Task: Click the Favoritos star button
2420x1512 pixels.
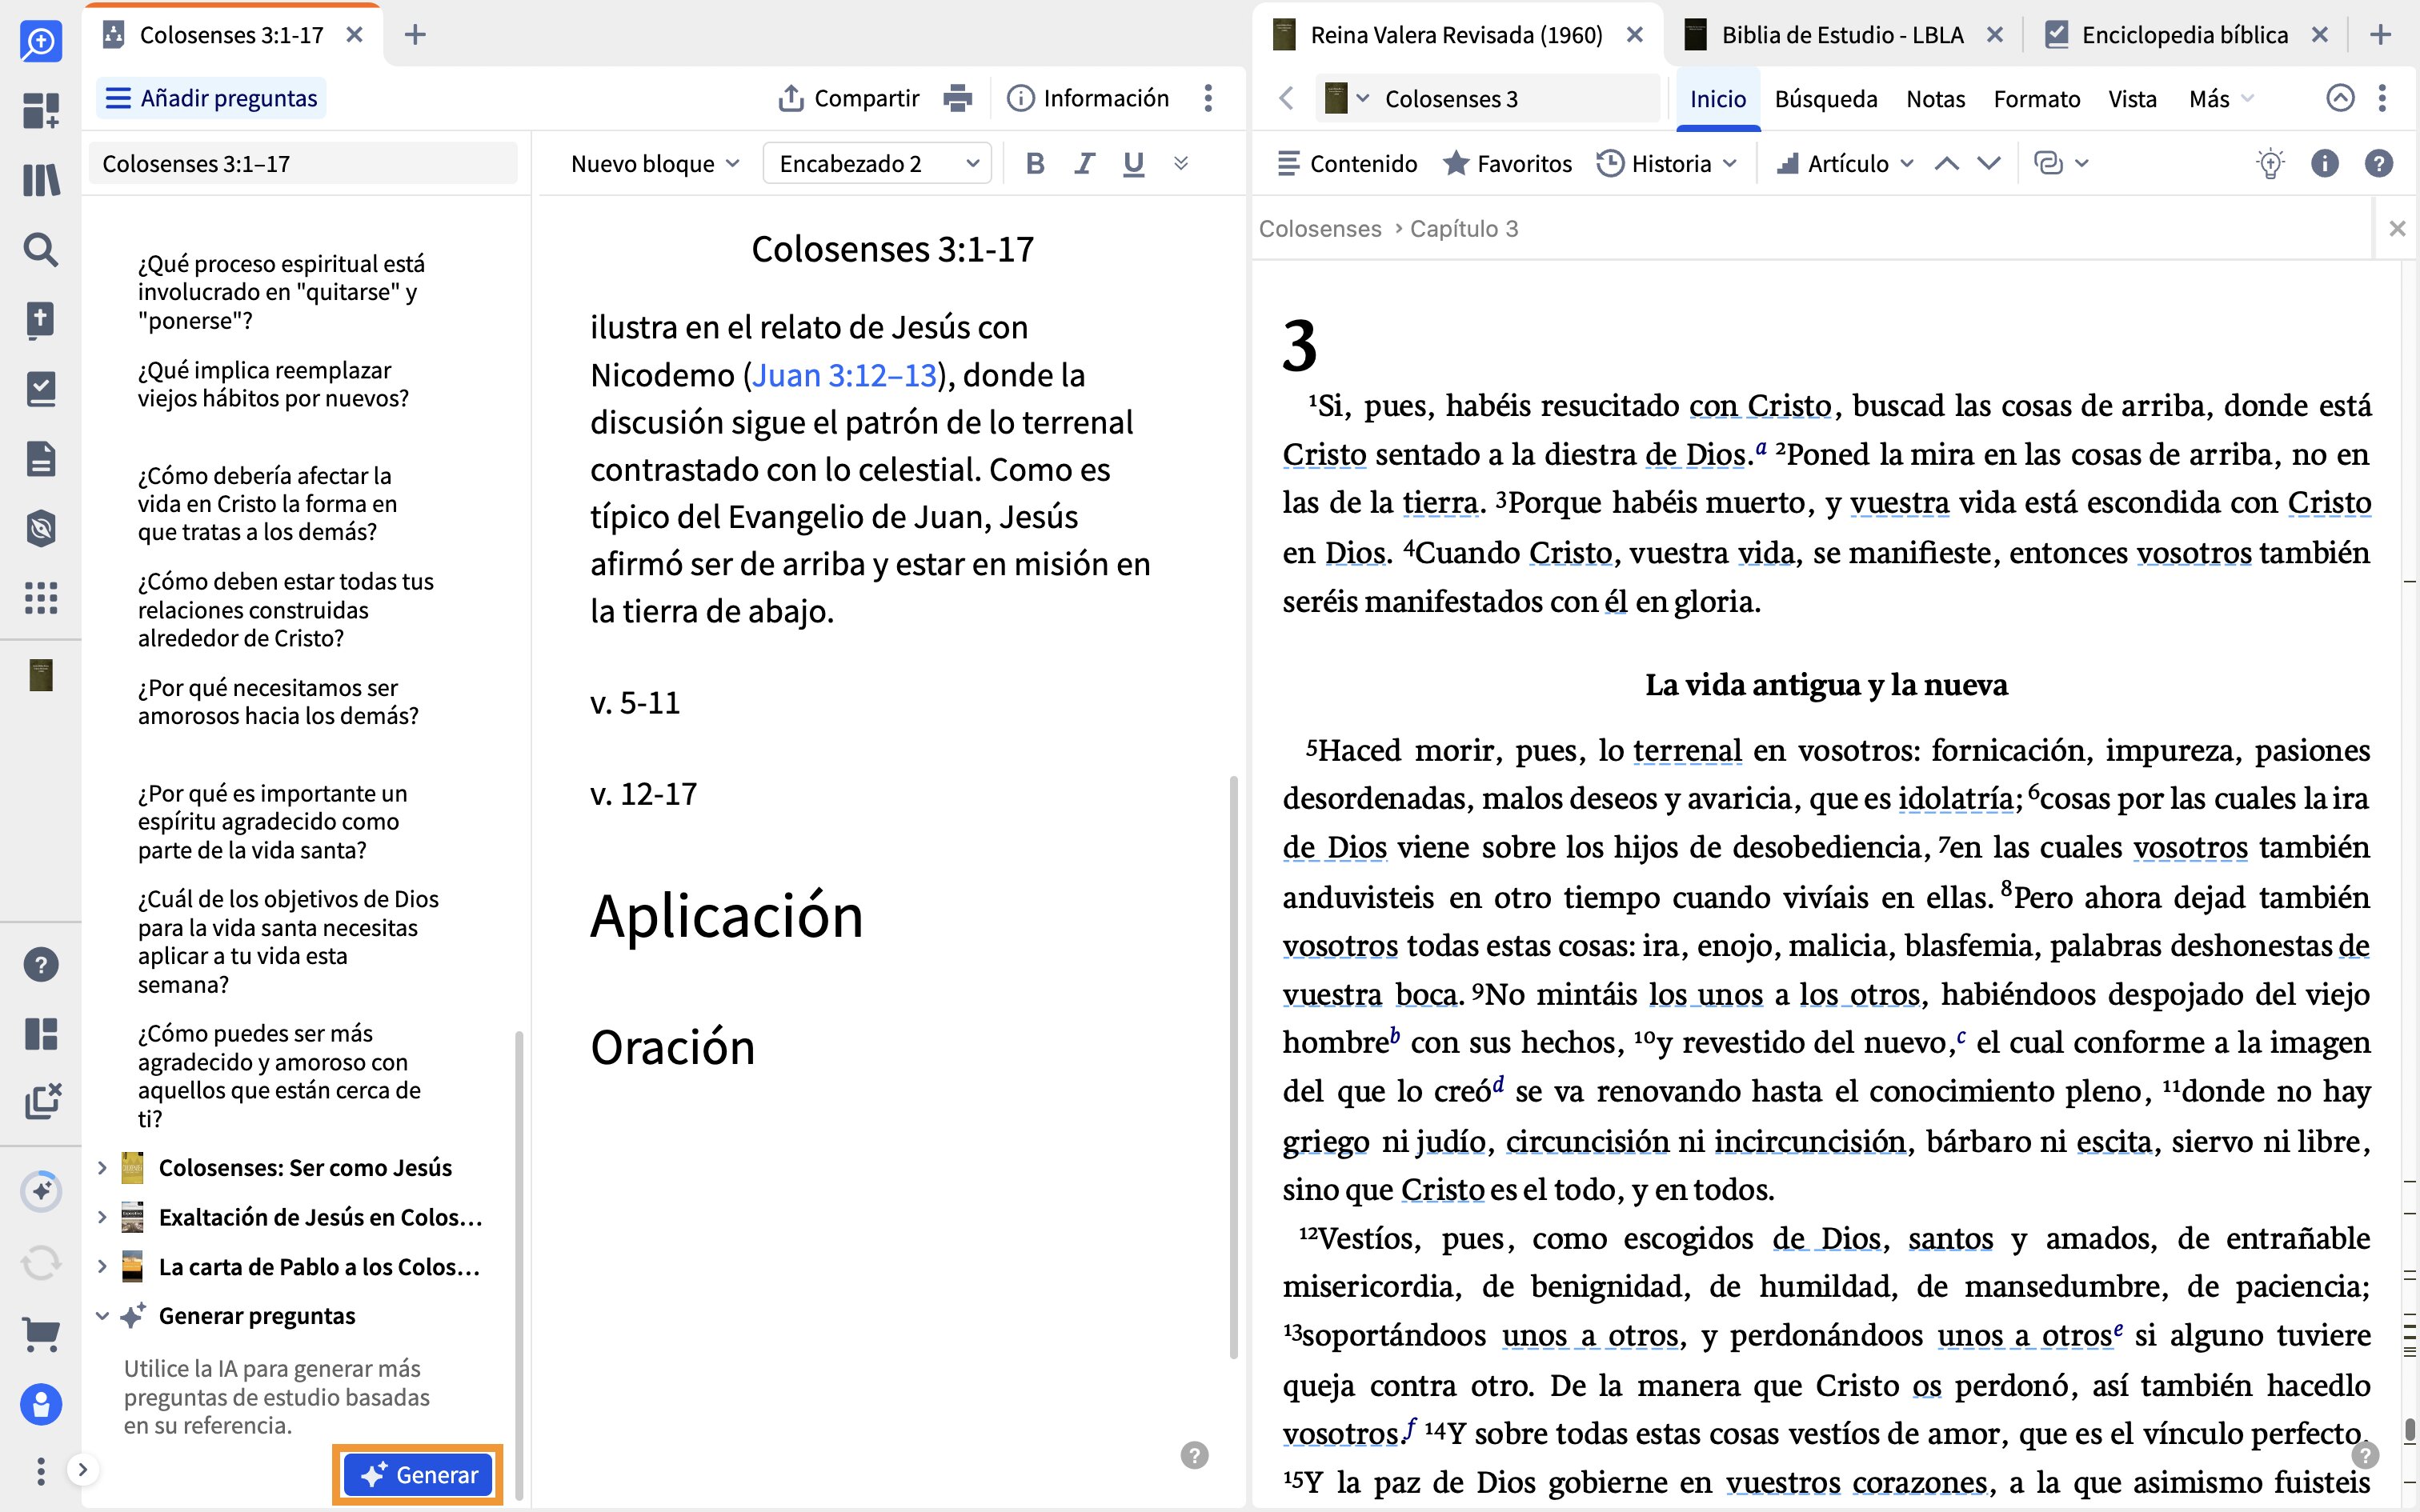Action: pyautogui.click(x=1507, y=163)
